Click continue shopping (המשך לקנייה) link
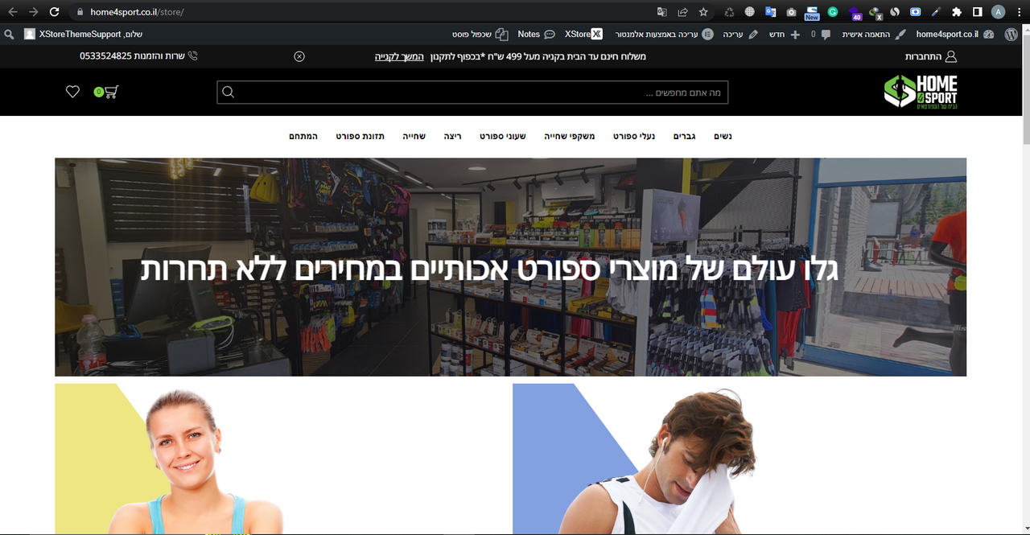This screenshot has height=535, width=1030. click(399, 56)
